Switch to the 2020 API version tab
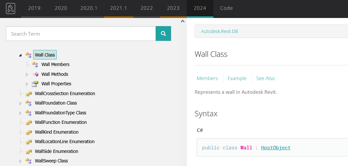Screen dimensions: 348x166 coord(61,8)
